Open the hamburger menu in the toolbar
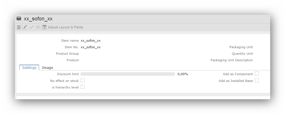This screenshot has width=285, height=114. (19, 27)
